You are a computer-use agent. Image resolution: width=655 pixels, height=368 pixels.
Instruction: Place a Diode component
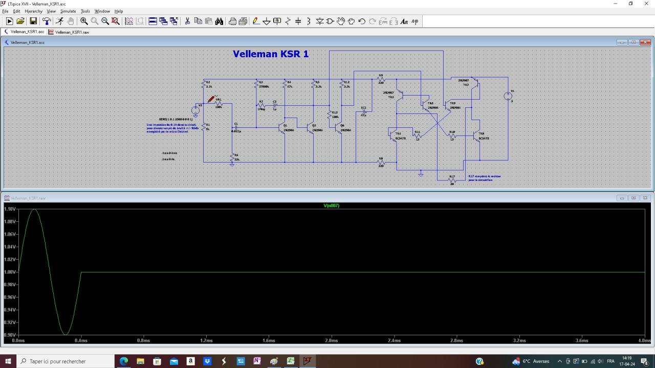[320, 21]
